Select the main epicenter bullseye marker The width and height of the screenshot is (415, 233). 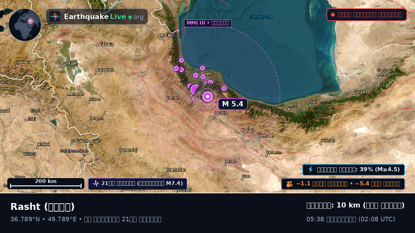pyautogui.click(x=207, y=96)
